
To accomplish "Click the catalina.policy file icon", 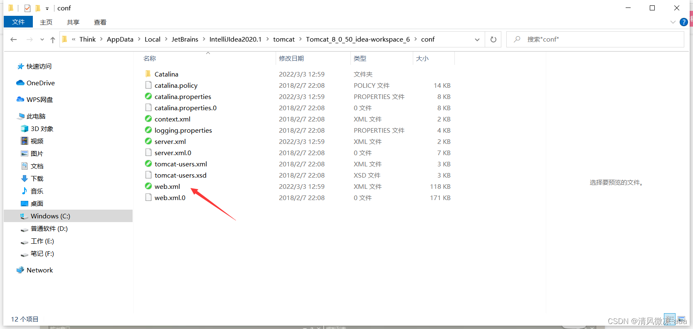I will coord(148,85).
